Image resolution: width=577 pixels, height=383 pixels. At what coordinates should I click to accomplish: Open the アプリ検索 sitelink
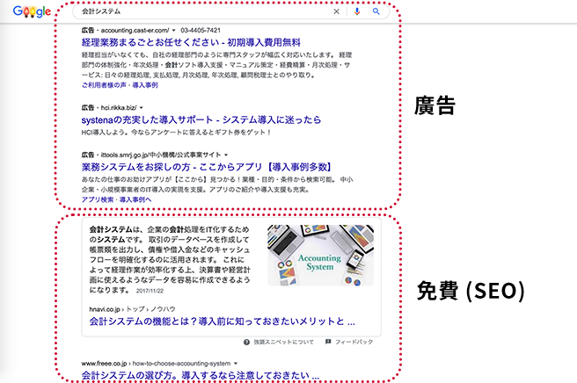point(98,199)
